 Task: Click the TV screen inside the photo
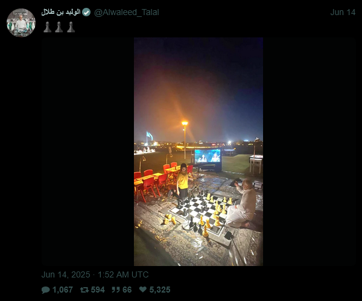tap(208, 156)
